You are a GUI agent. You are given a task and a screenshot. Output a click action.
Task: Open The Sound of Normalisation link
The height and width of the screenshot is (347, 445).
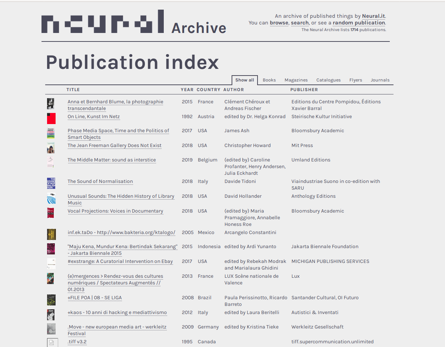coord(100,181)
